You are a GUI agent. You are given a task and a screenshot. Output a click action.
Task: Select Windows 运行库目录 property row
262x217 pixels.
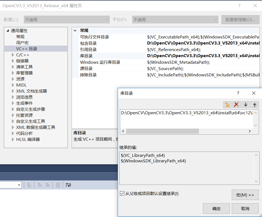[169, 62]
